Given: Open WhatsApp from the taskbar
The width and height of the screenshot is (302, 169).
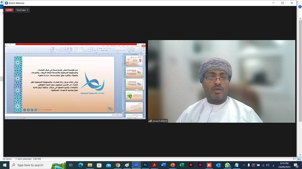Looking at the screenshot, I should [227, 165].
